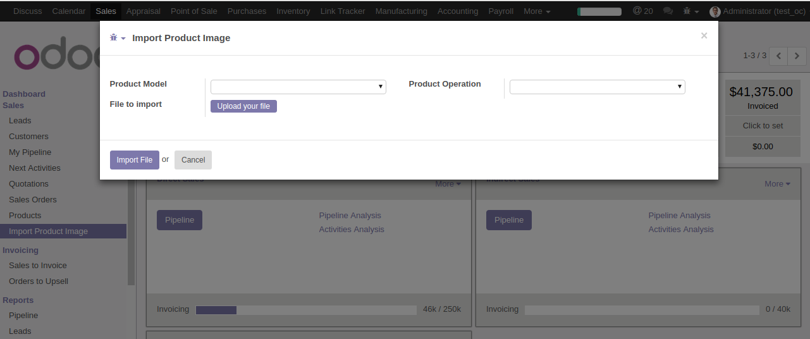The height and width of the screenshot is (339, 810).
Task: Open the @ 20 mentions inbox
Action: [642, 11]
